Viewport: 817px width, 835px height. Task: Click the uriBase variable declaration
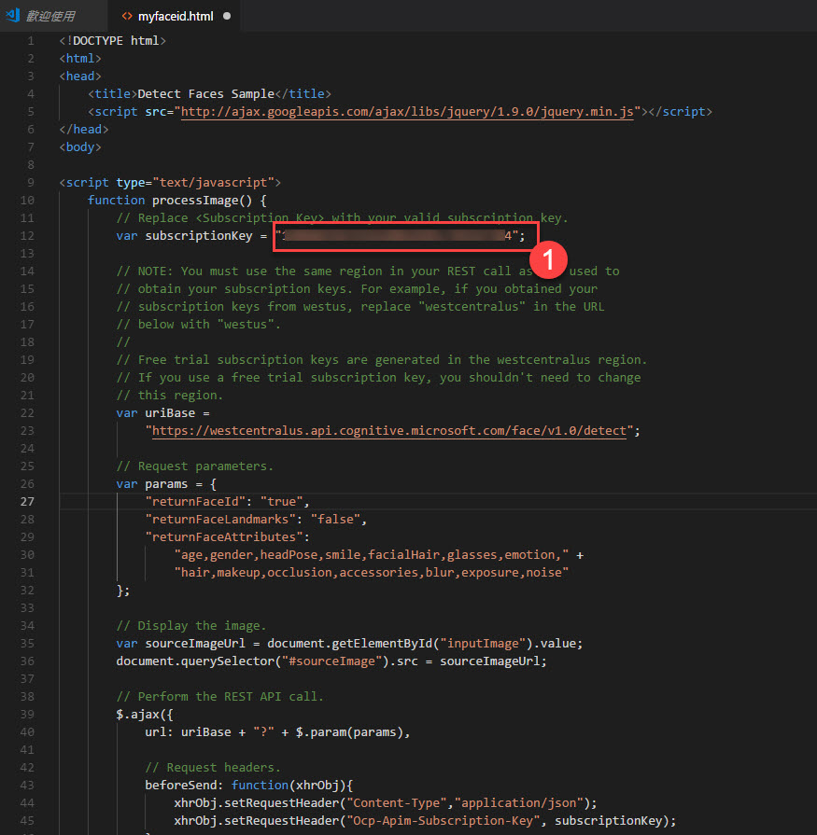point(170,413)
